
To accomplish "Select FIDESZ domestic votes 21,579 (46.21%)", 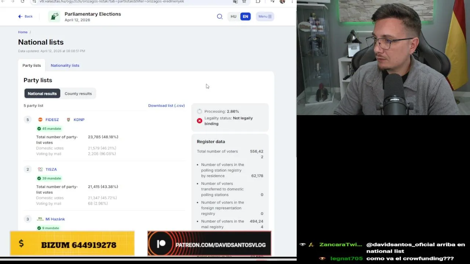I will coord(102,148).
